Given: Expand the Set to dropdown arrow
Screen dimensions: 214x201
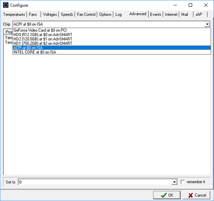Looking at the screenshot, I should click(174, 182).
